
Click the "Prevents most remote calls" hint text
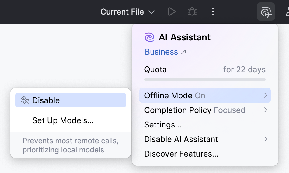pos(70,145)
